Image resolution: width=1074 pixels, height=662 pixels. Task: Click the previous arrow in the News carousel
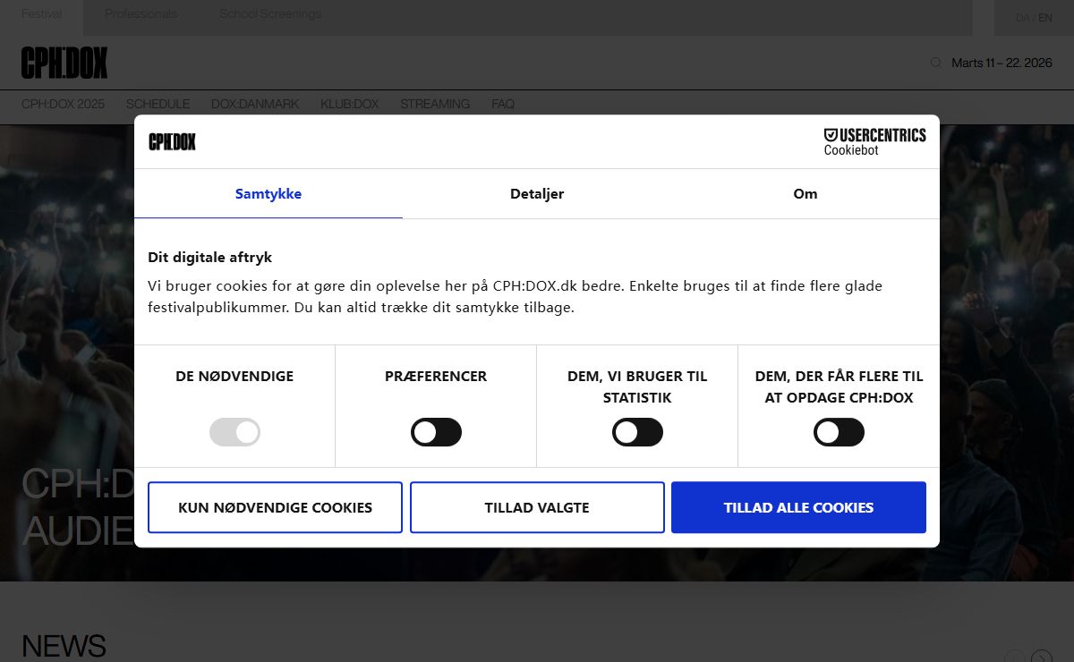click(1014, 658)
